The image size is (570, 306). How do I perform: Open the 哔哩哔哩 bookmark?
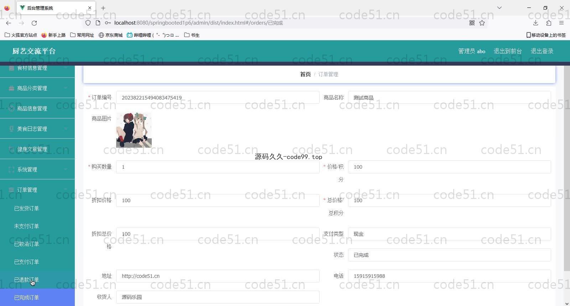[x=153, y=35]
